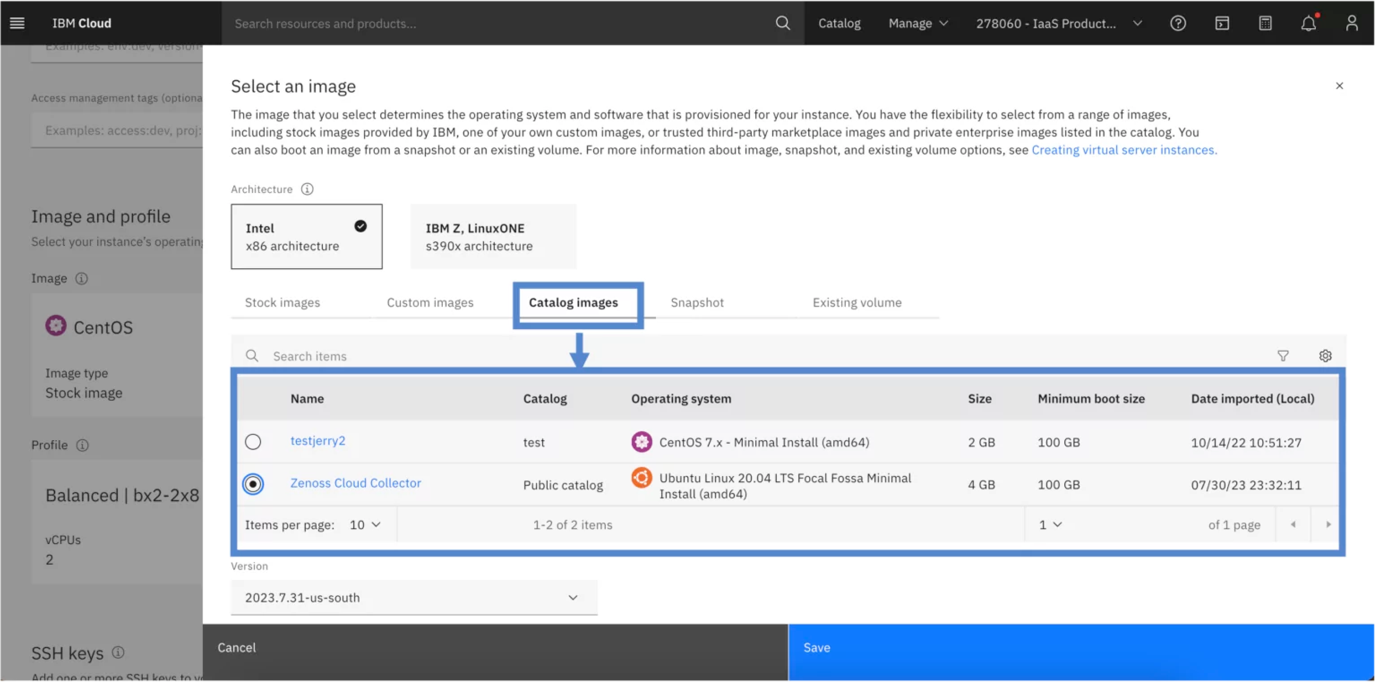1375x682 pixels.
Task: Click the IBM Cloud logo text
Action: [x=81, y=23]
